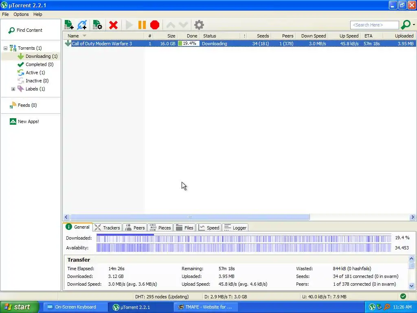Sort by the Down Speed column header

(313, 36)
